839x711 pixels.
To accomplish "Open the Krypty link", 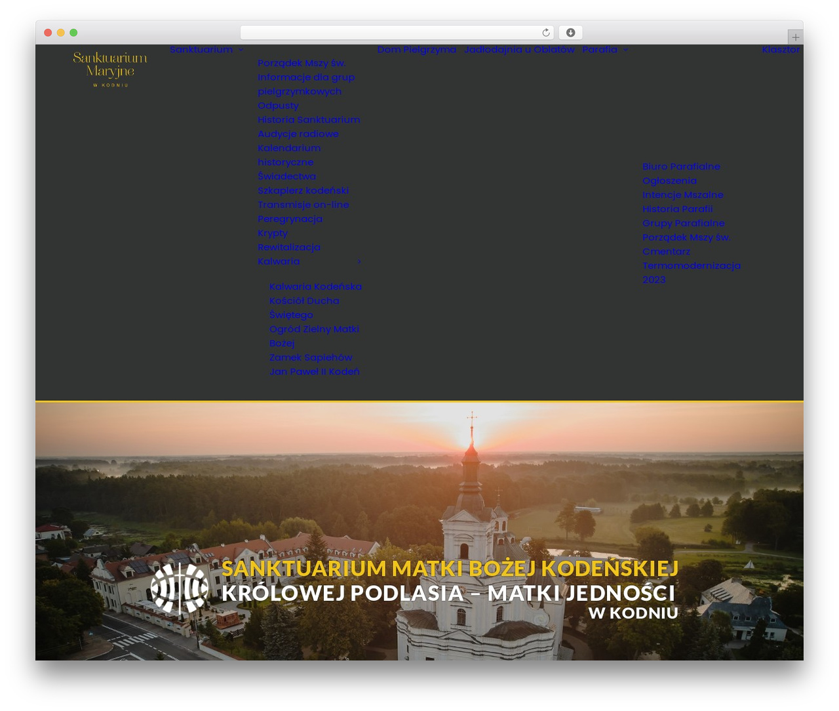I will point(273,233).
